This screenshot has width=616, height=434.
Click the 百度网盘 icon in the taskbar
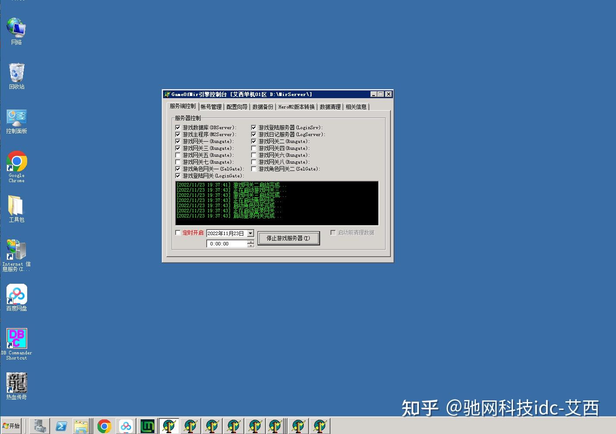pos(126,426)
